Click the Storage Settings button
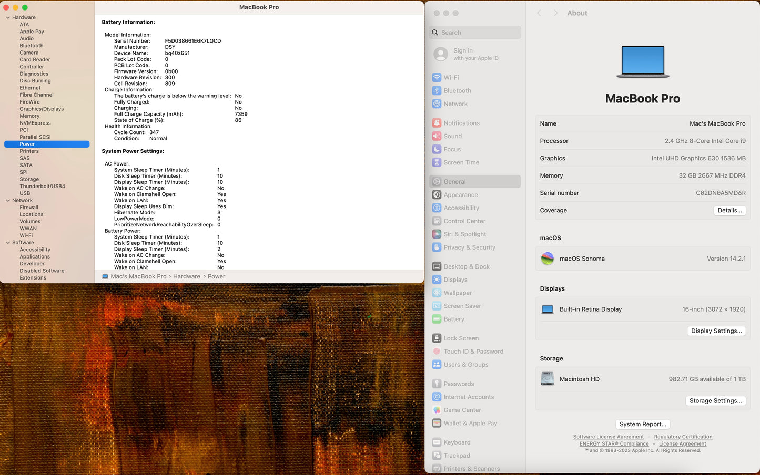 click(716, 400)
